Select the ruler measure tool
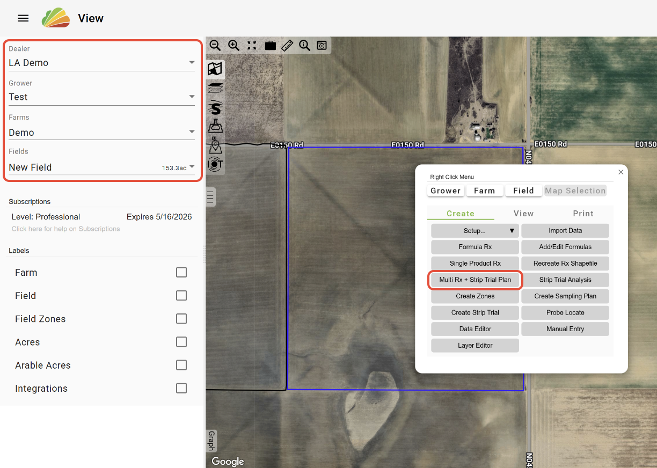Screen dimensions: 657x468 coord(287,46)
